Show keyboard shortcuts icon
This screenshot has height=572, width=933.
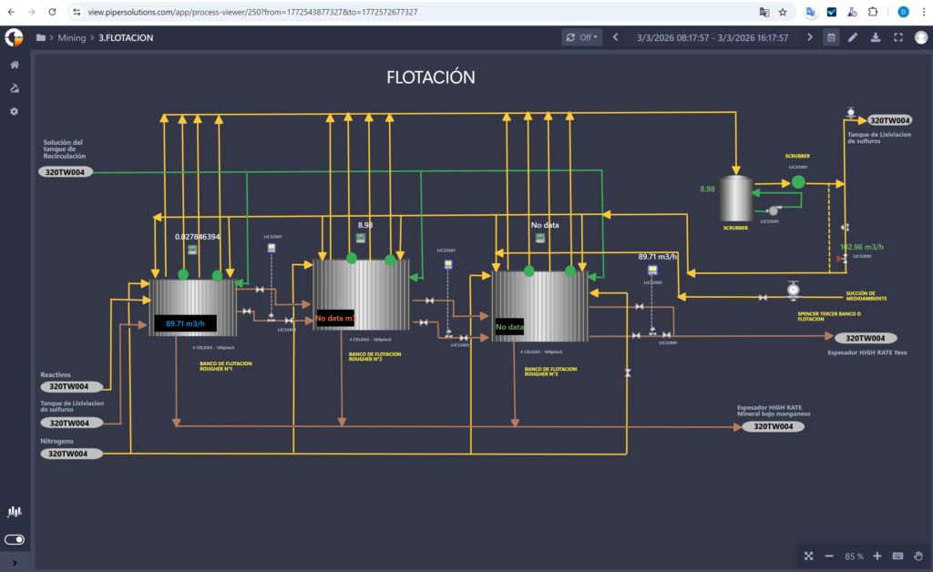tap(897, 556)
